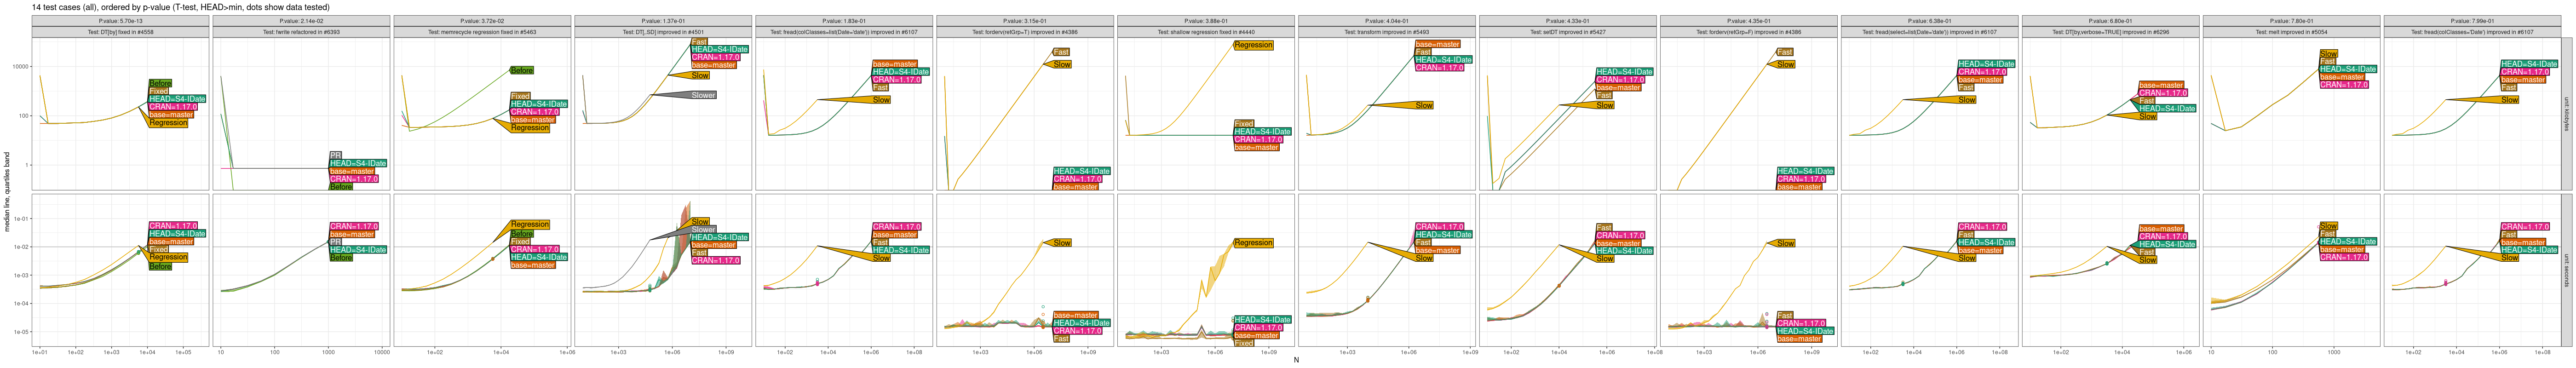Click 'Test: setDT improved in #5427' header
The width and height of the screenshot is (2576, 368).
[1568, 32]
